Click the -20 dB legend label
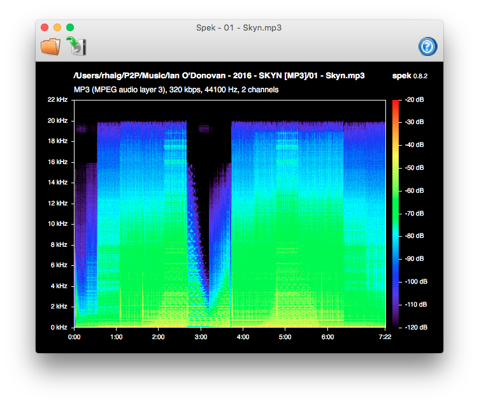This screenshot has width=479, height=404. pos(414,99)
